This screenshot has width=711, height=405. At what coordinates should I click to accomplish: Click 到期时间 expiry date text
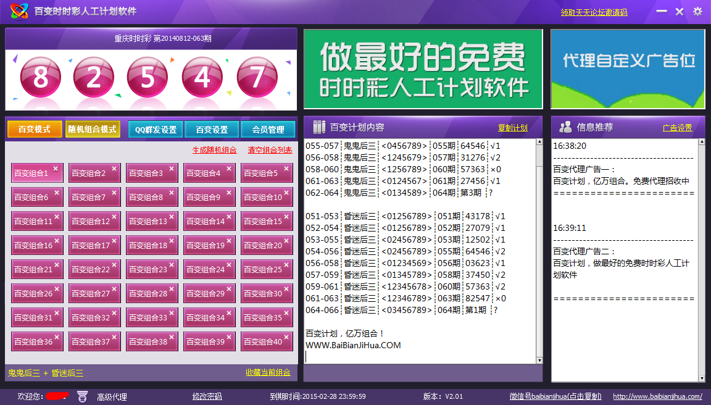pyautogui.click(x=317, y=396)
